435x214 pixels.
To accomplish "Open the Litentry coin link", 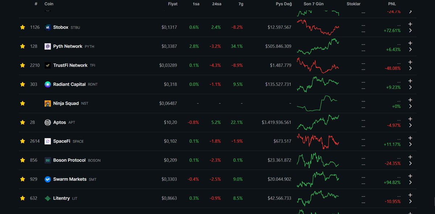I will [65, 198].
